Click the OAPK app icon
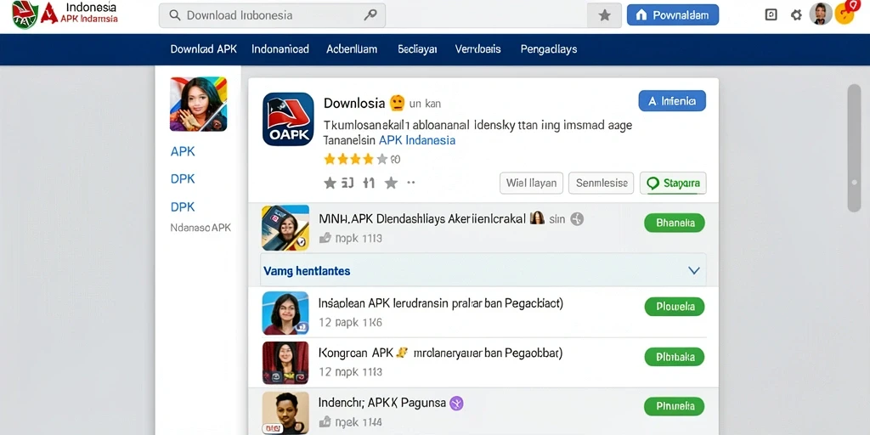 tap(288, 119)
